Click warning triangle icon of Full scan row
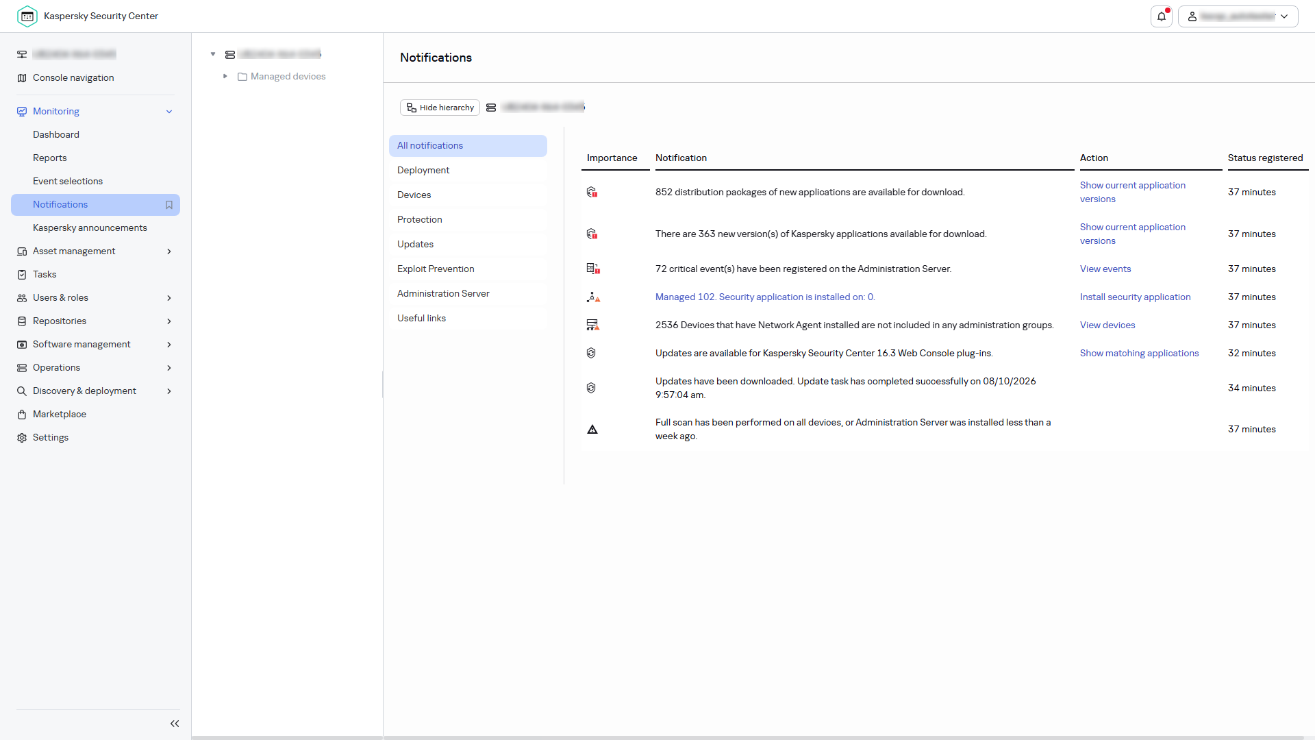Image resolution: width=1315 pixels, height=740 pixels. tap(592, 430)
